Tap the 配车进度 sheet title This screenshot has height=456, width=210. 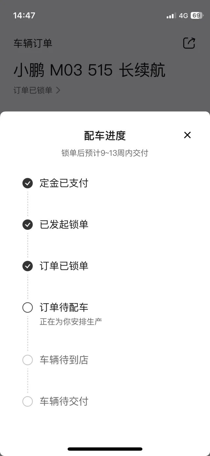coord(105,136)
